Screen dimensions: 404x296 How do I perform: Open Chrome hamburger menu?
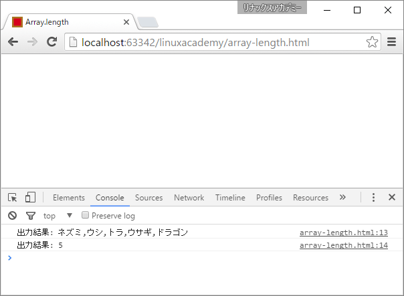pos(391,41)
